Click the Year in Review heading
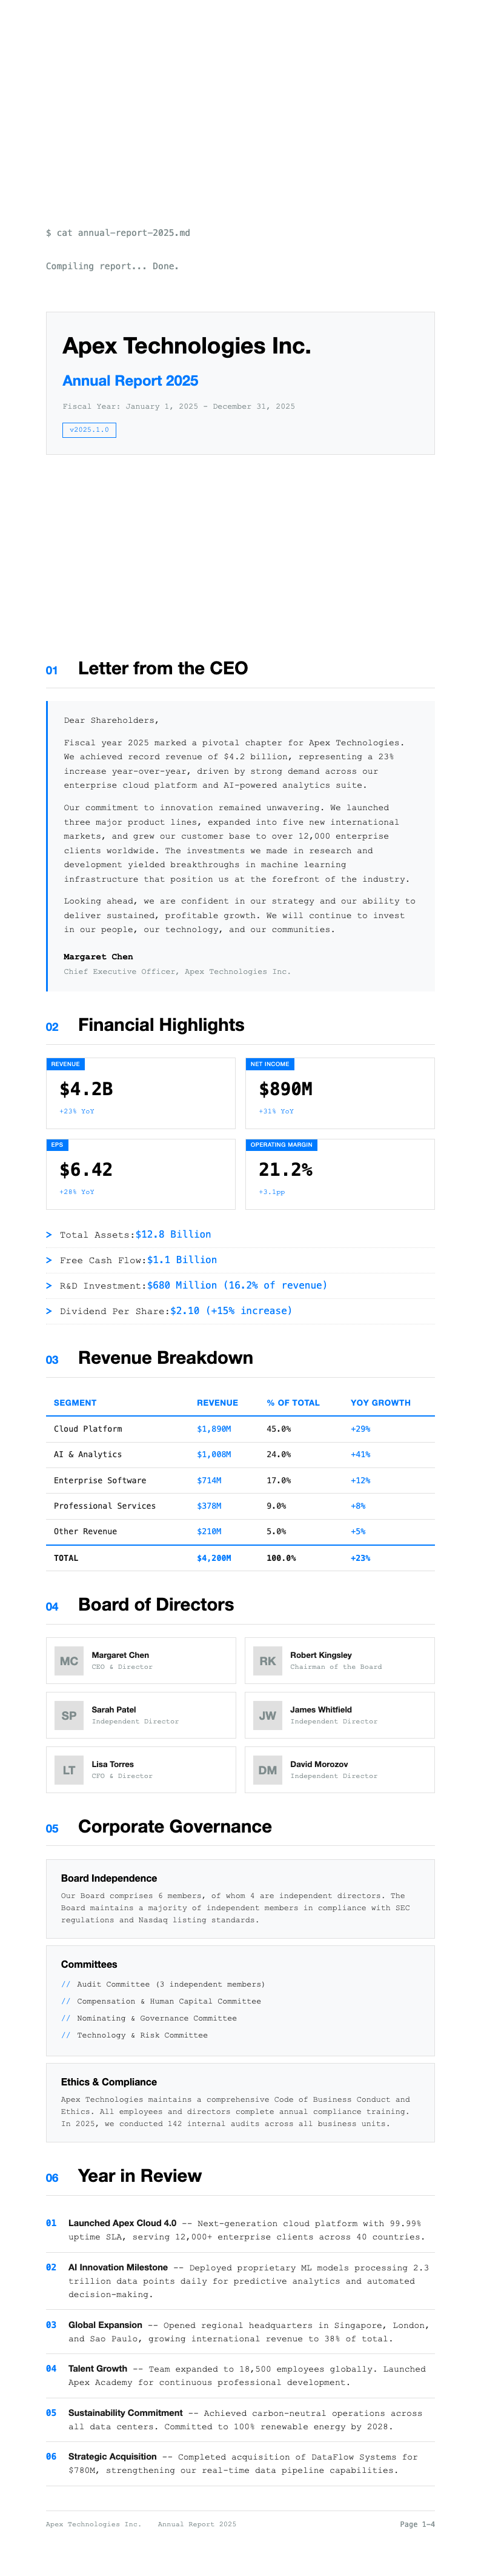481x2576 pixels. point(140,2175)
